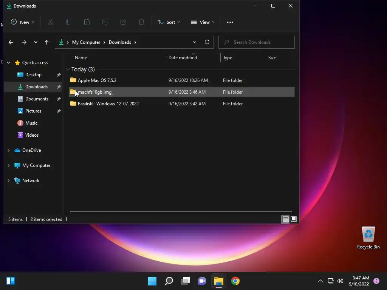
Task: Click My Computer breadcrumb in address bar
Action: pos(86,42)
